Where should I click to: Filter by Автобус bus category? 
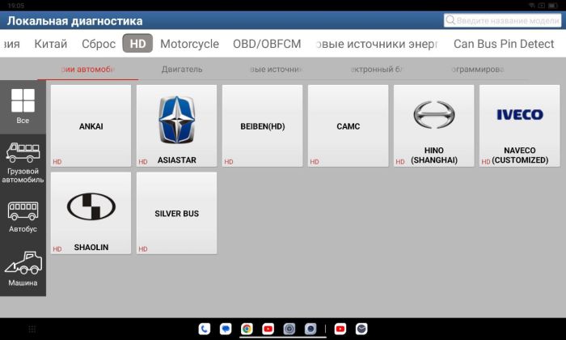tap(23, 217)
